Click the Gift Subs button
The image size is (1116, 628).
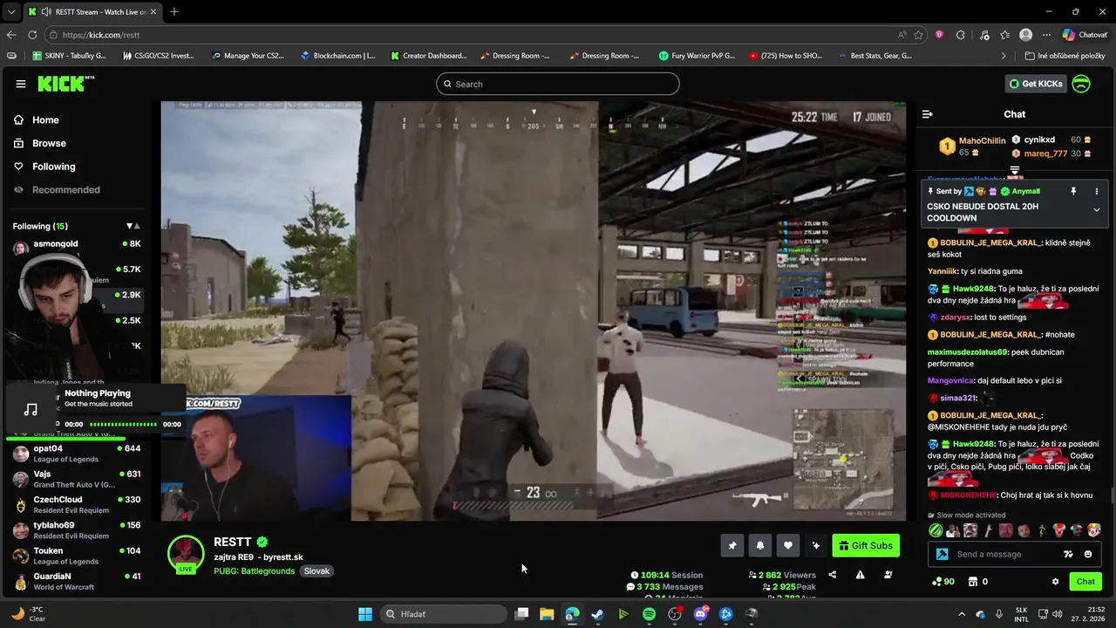(866, 546)
